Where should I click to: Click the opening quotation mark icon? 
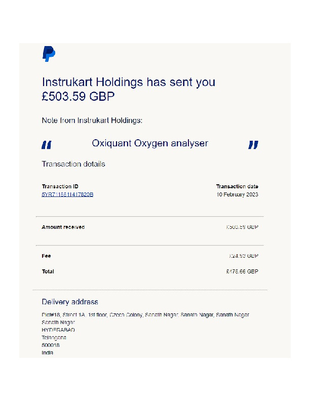[x=47, y=145]
